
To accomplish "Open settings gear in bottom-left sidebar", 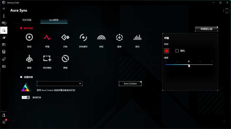I will (x=4, y=122).
